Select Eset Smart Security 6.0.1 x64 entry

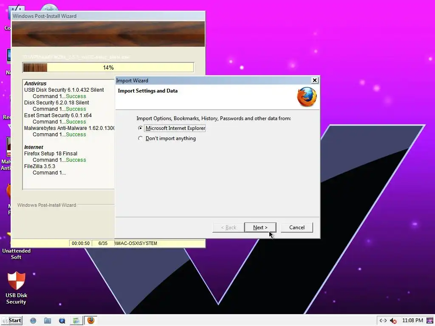(58, 115)
